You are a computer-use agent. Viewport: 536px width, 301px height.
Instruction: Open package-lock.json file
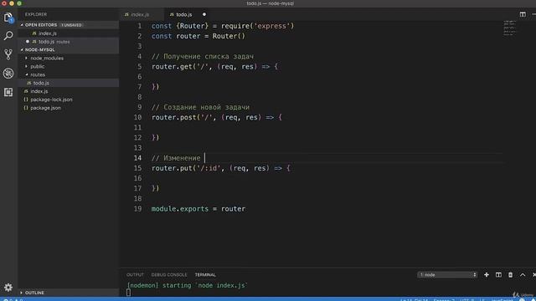tap(51, 99)
